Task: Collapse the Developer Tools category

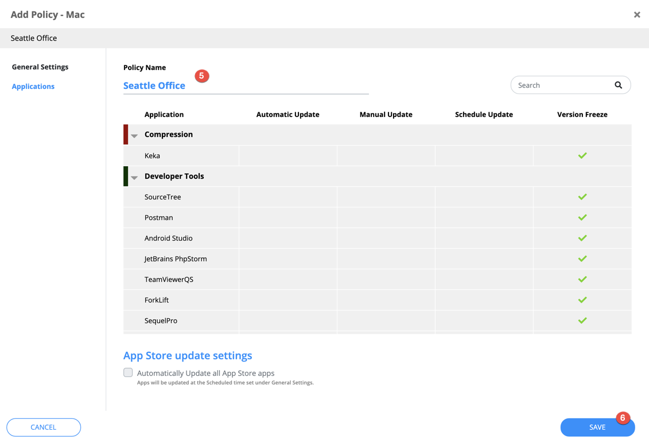Action: 134,177
